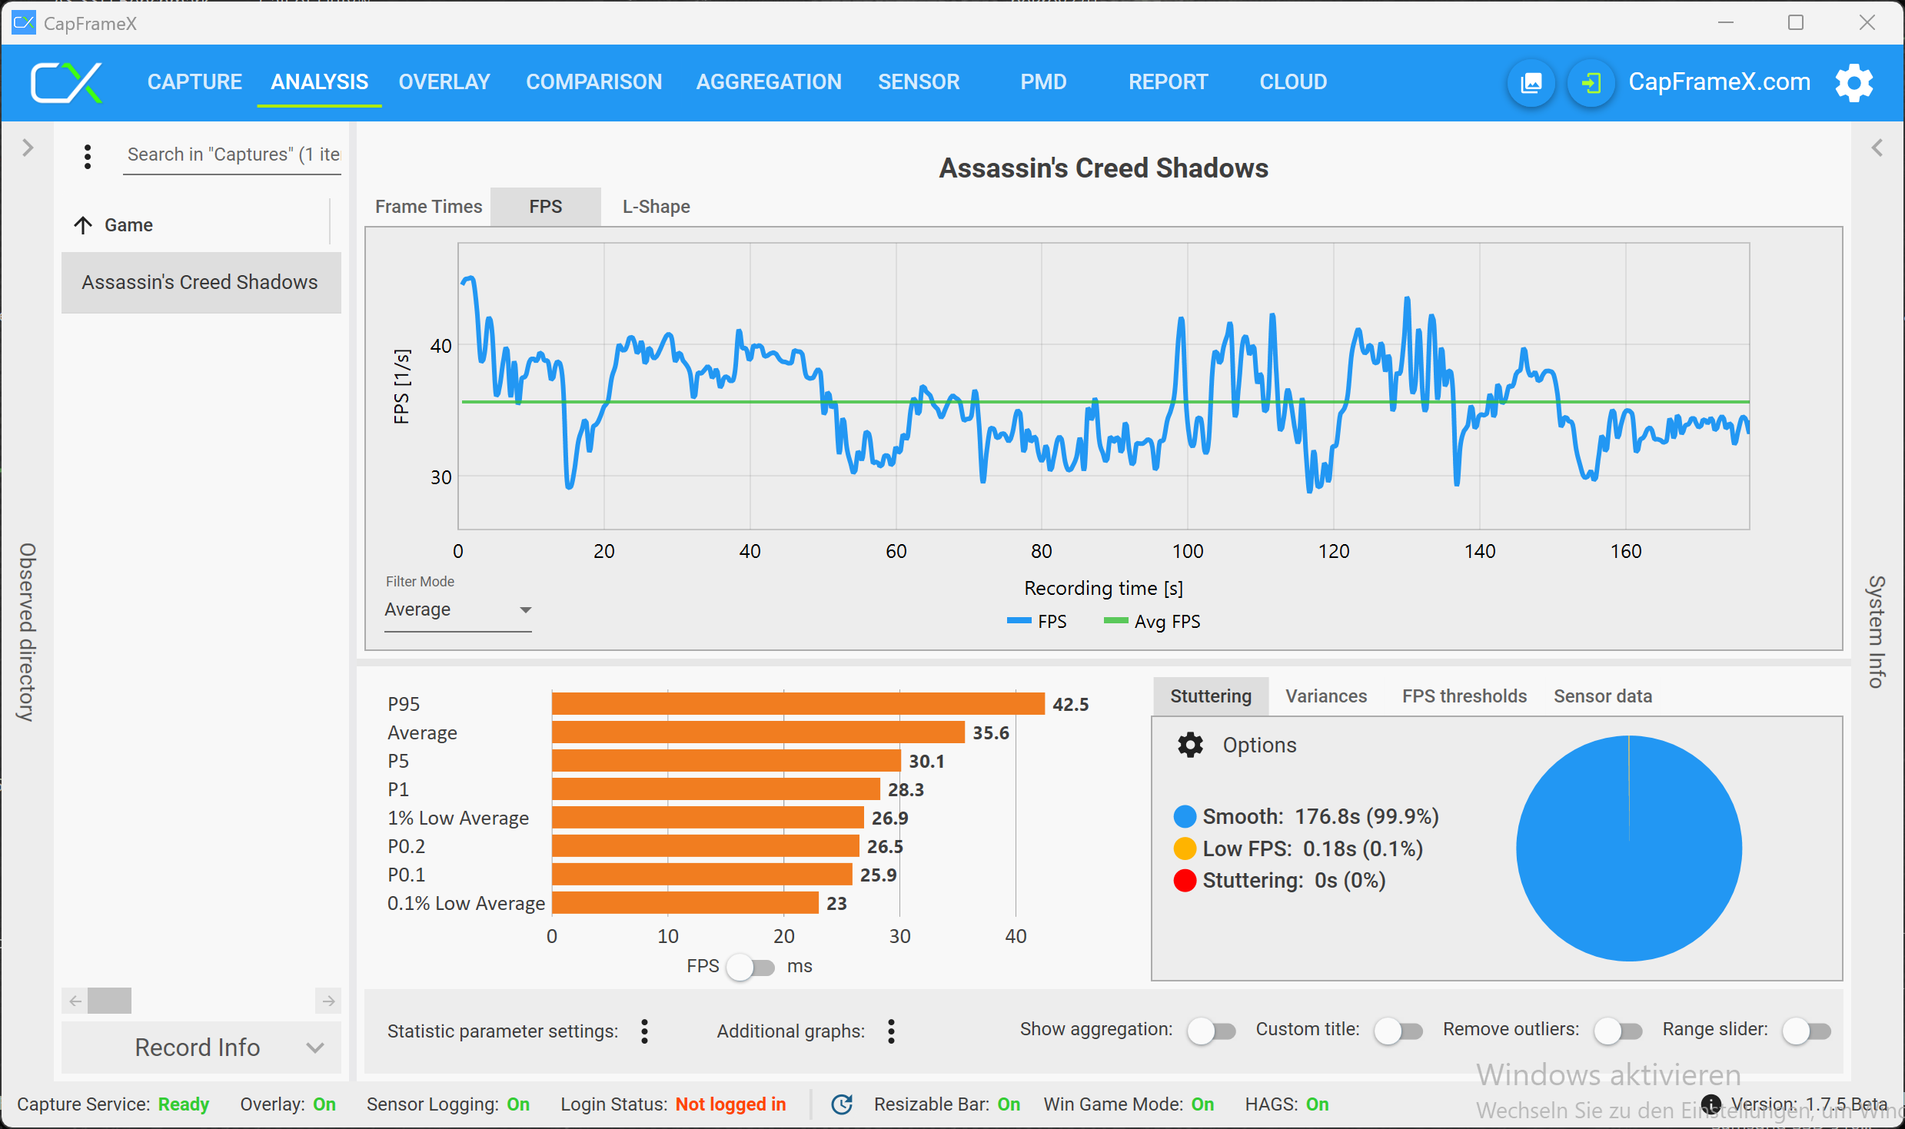Click the Search in Captures field
The image size is (1905, 1129).
click(x=232, y=154)
